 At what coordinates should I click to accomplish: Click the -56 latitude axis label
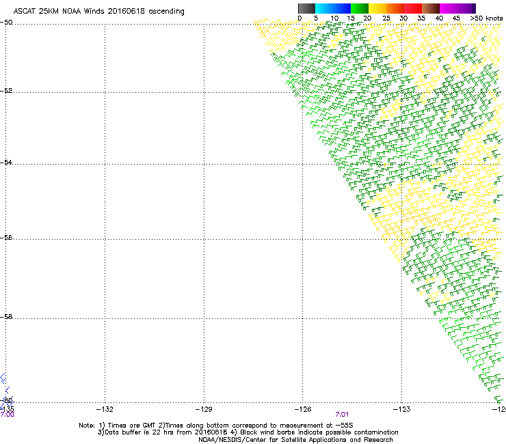pos(6,237)
